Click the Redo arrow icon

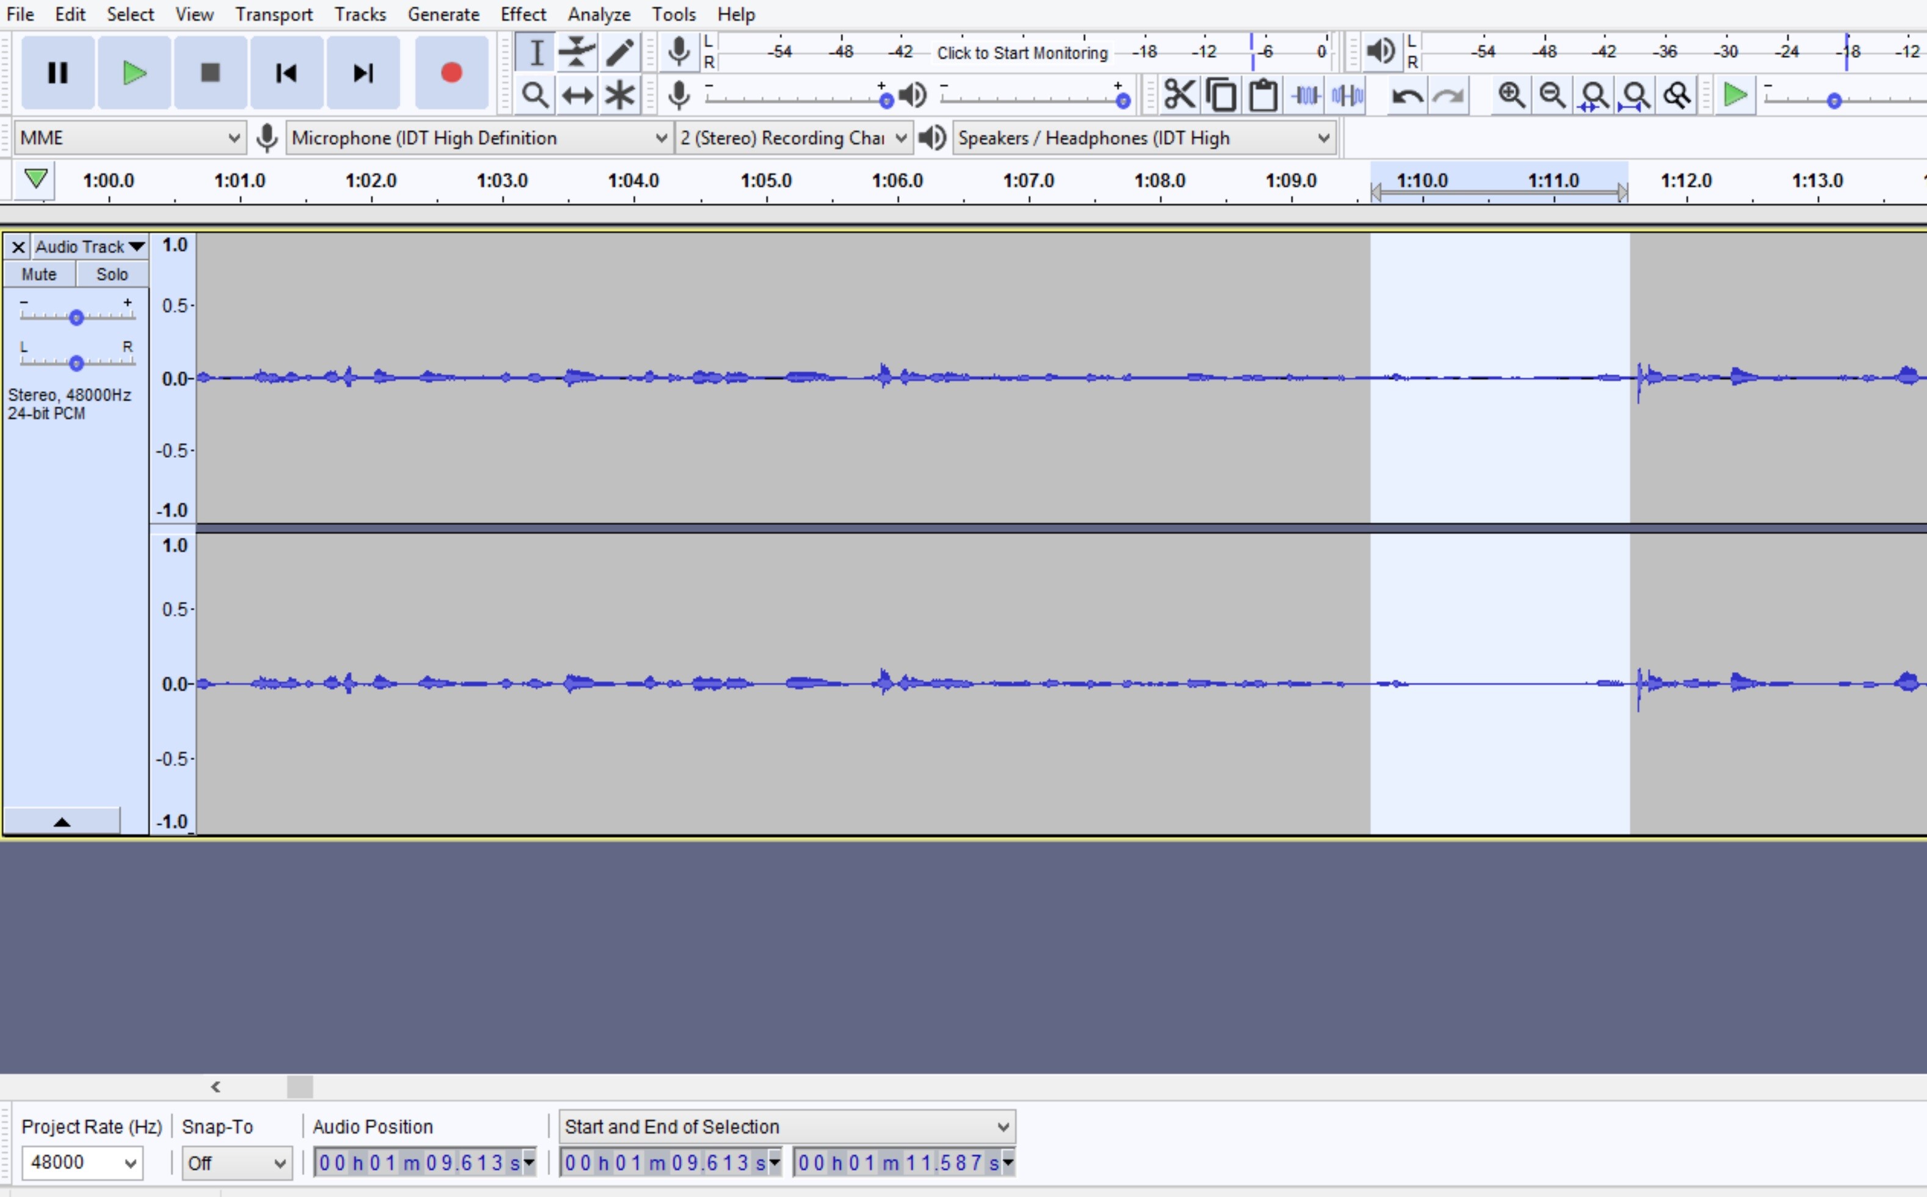pyautogui.click(x=1449, y=96)
